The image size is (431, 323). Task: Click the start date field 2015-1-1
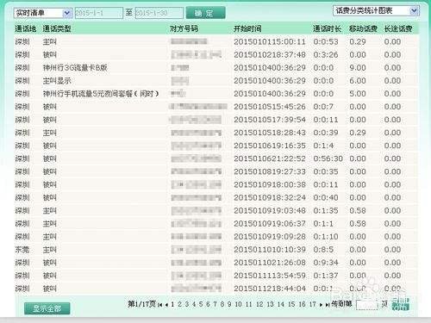click(99, 13)
